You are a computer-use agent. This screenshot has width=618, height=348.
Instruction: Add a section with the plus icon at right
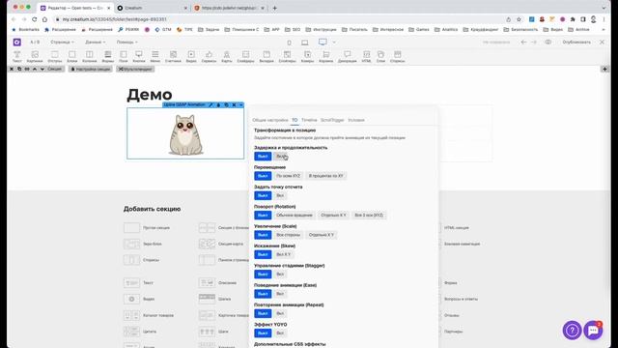pos(604,69)
